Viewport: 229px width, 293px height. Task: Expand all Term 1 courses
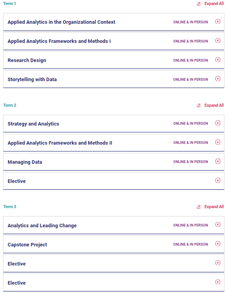(x=214, y=4)
